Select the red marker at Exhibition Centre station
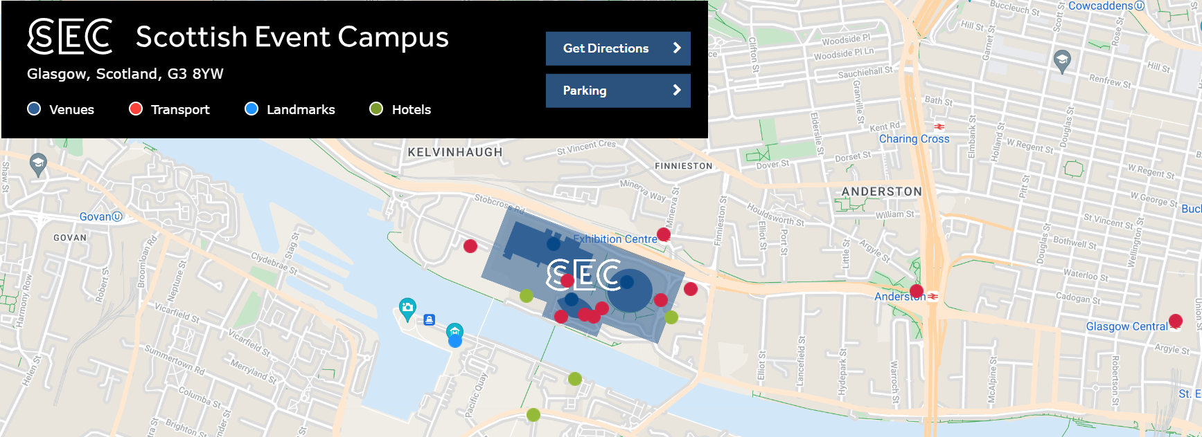This screenshot has height=437, width=1202. click(x=664, y=234)
